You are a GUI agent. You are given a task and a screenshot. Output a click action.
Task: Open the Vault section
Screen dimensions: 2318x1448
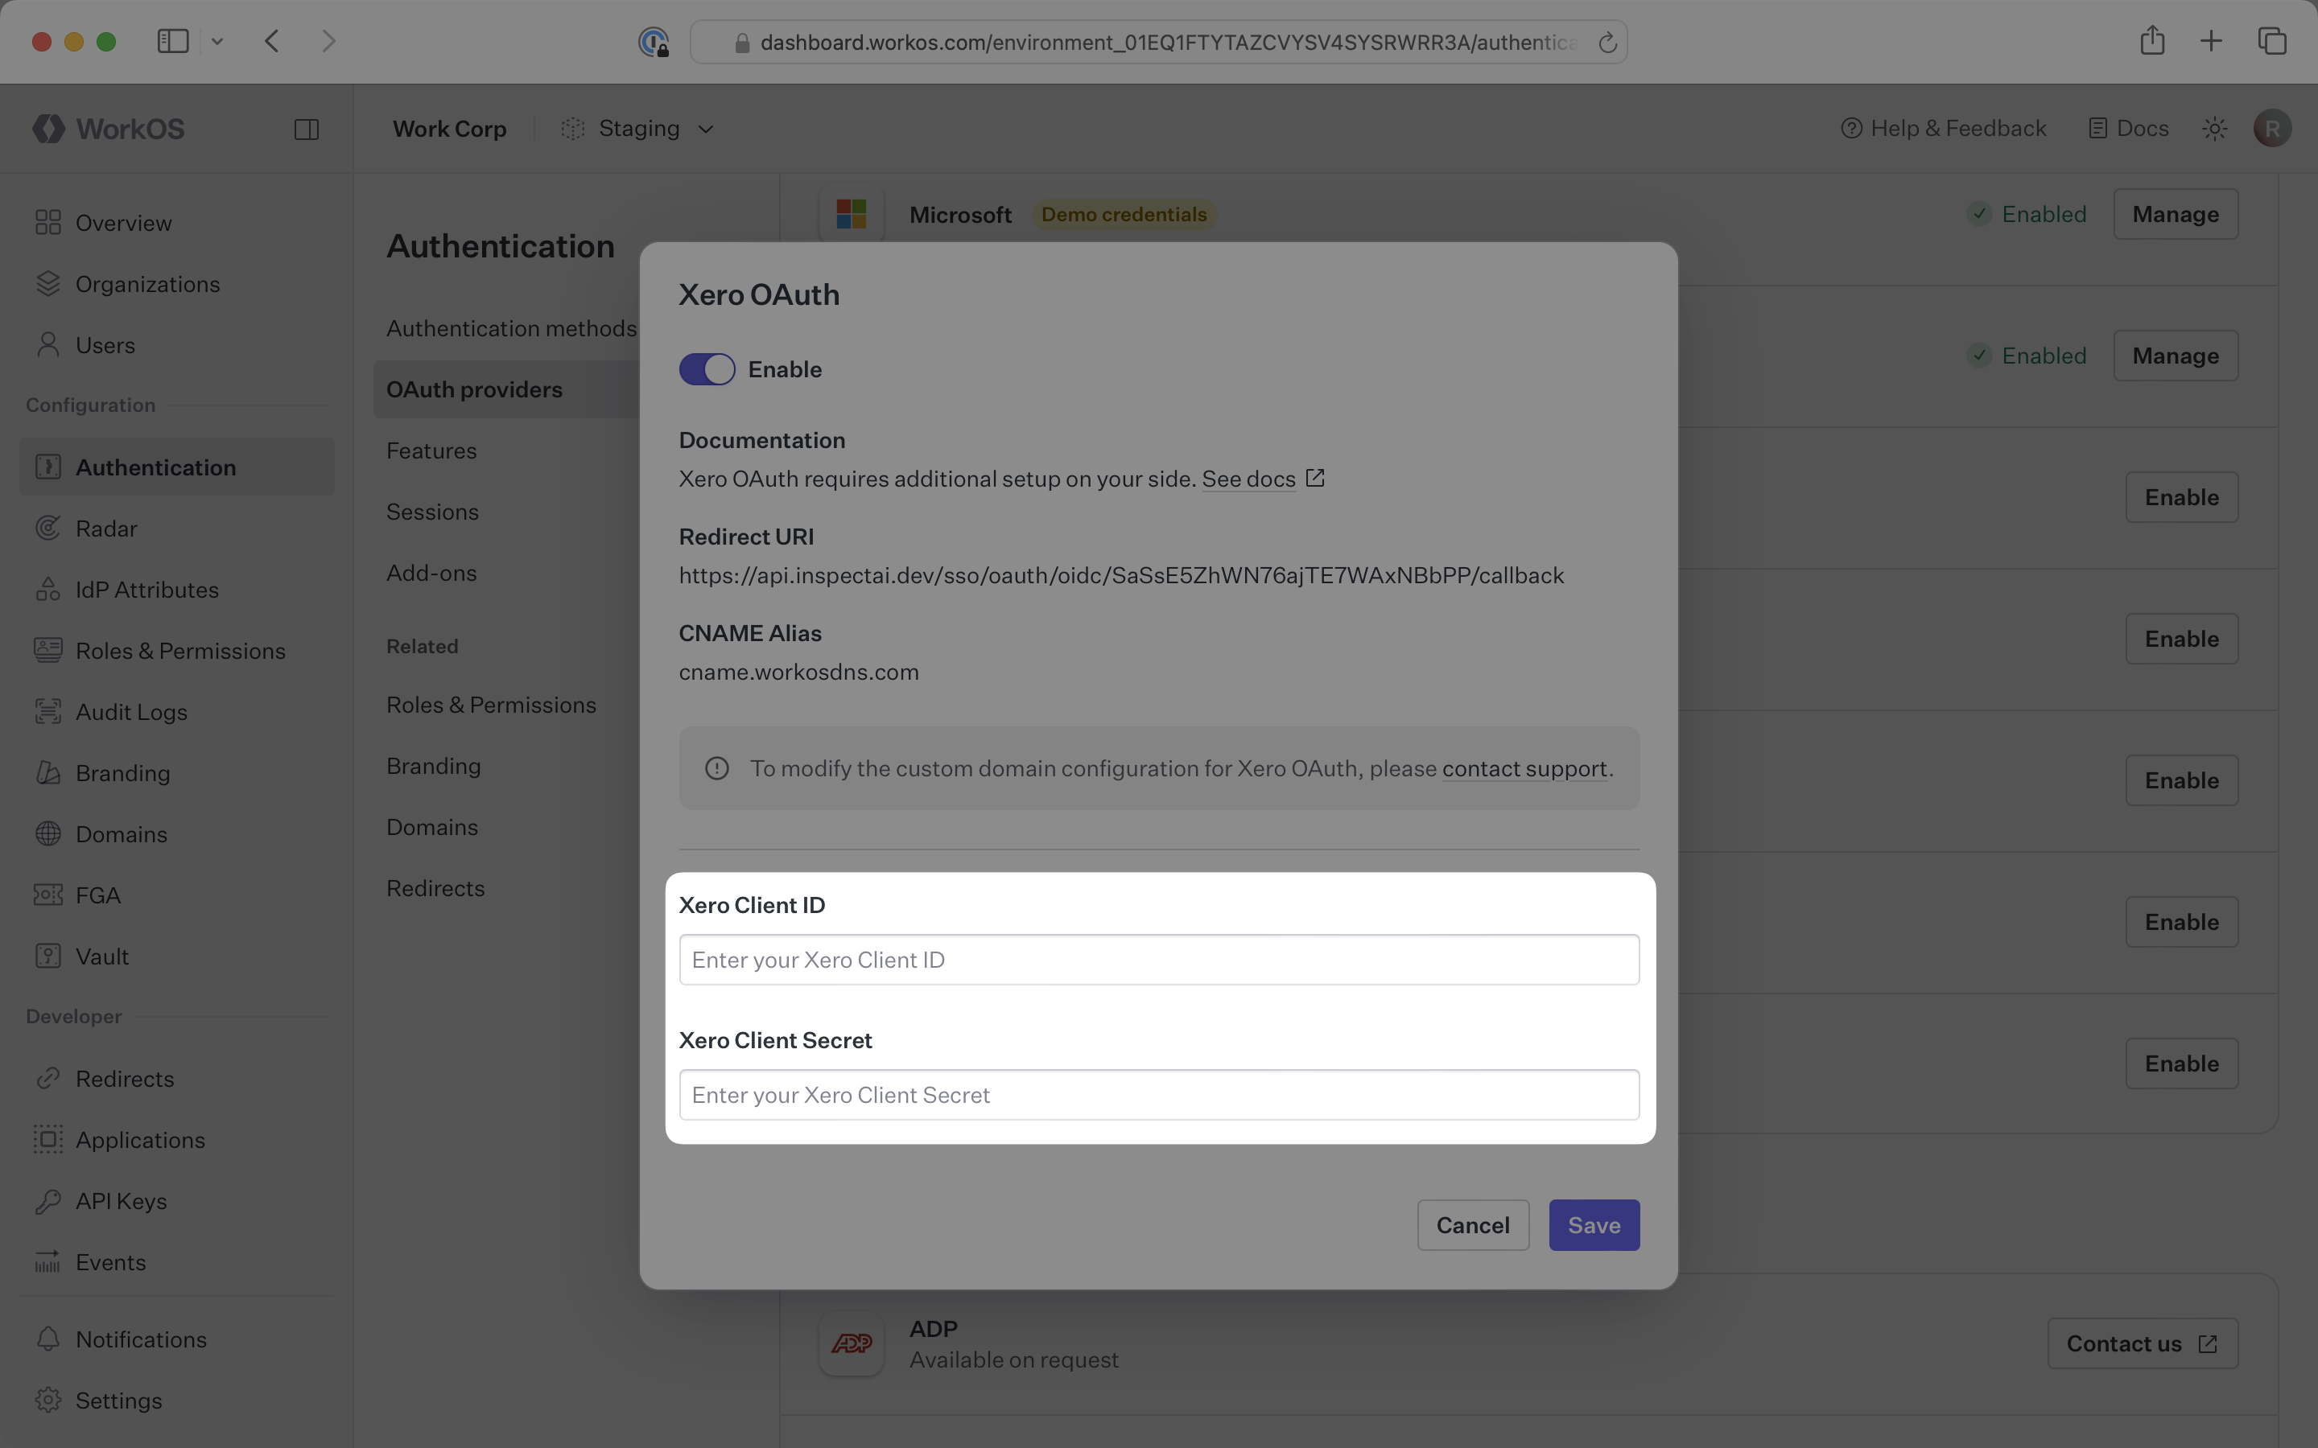click(101, 956)
